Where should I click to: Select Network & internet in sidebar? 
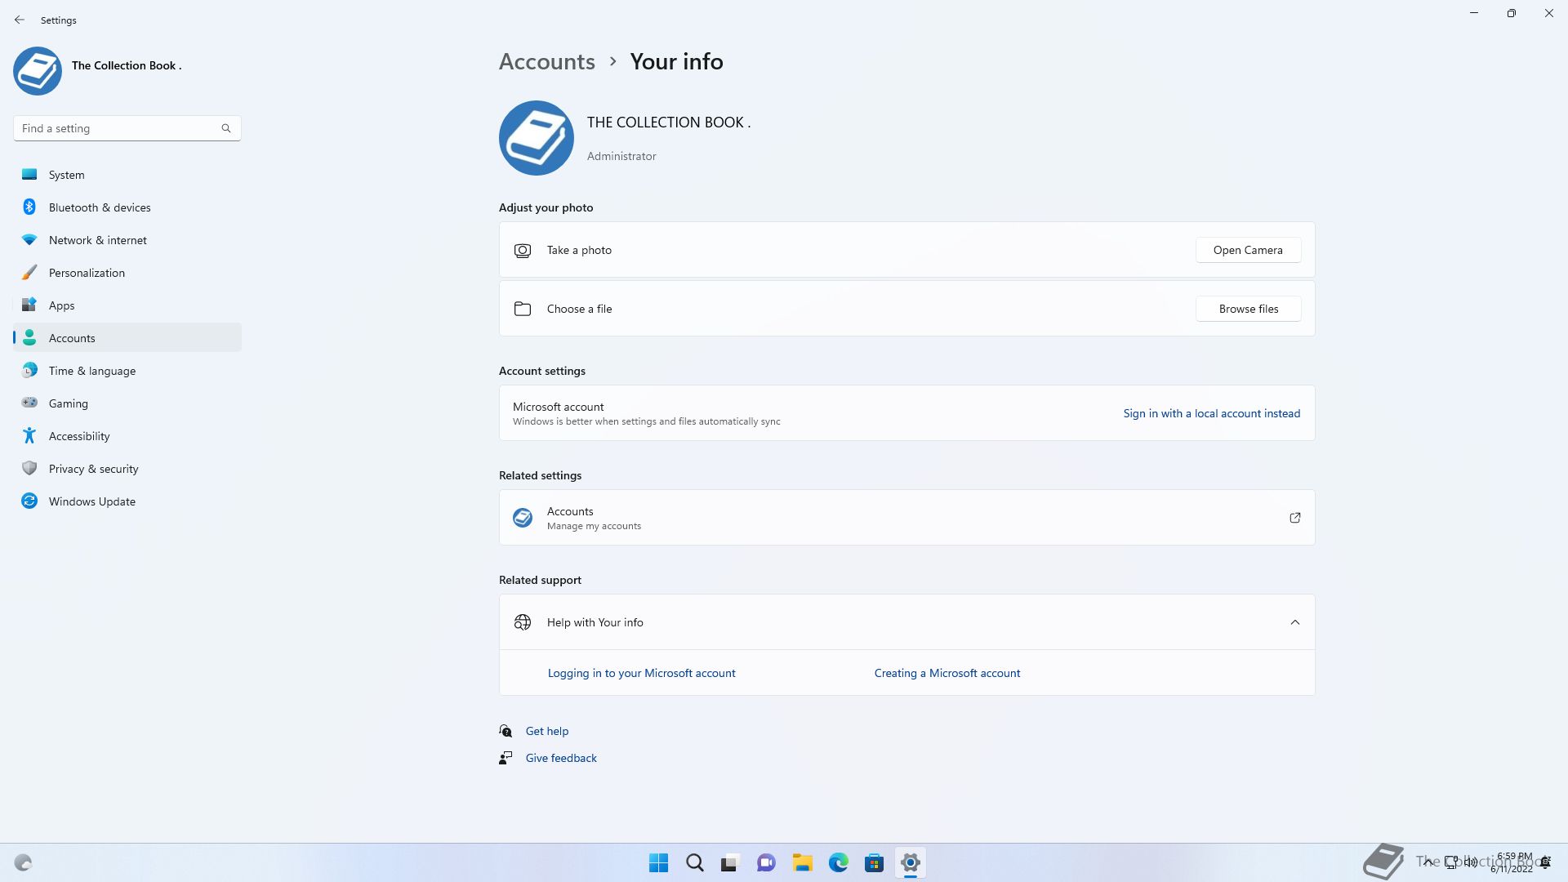point(127,240)
